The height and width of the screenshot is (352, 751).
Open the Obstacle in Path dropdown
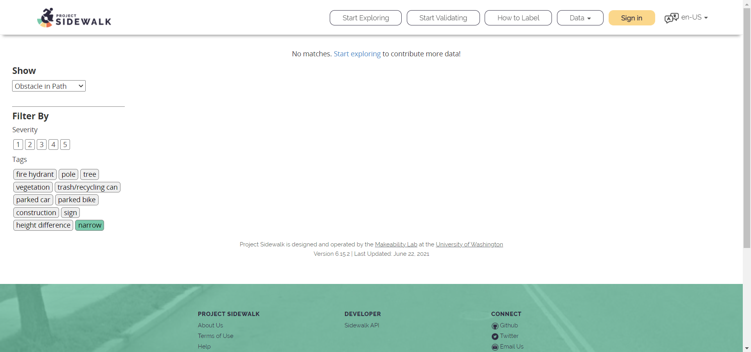coord(49,86)
